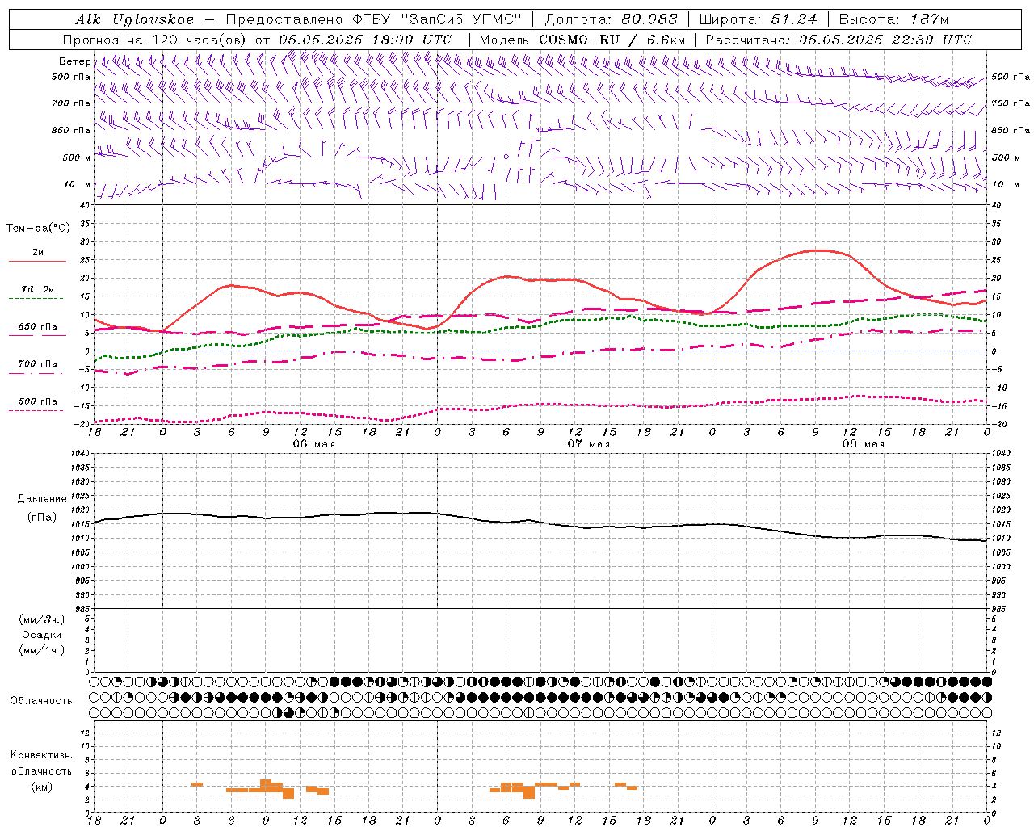Screen dimensions: 1034x827
Task: Click the 07 мая date label
Action: pyautogui.click(x=588, y=444)
